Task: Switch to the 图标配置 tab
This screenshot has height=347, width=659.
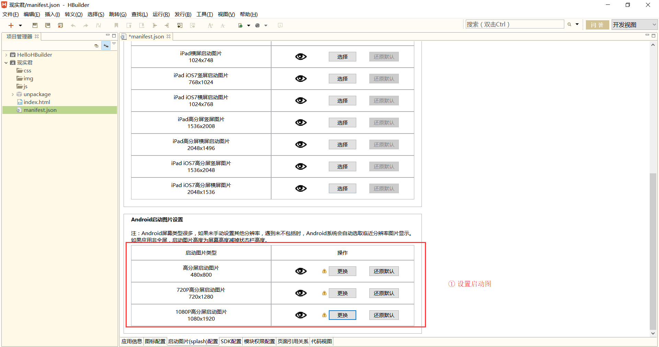Action: tap(155, 341)
